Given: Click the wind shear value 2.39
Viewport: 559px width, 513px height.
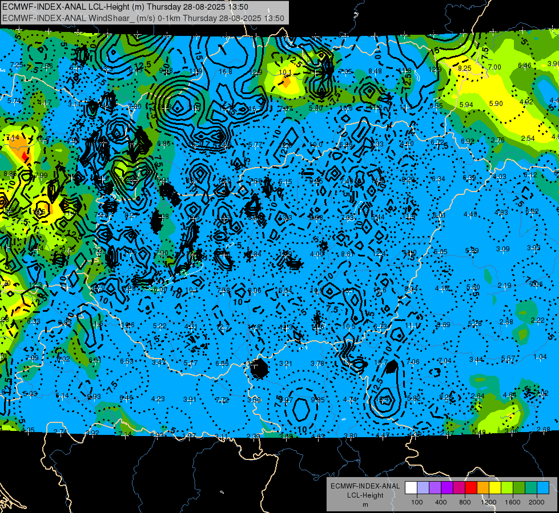Looking at the screenshot, I should click(253, 437).
